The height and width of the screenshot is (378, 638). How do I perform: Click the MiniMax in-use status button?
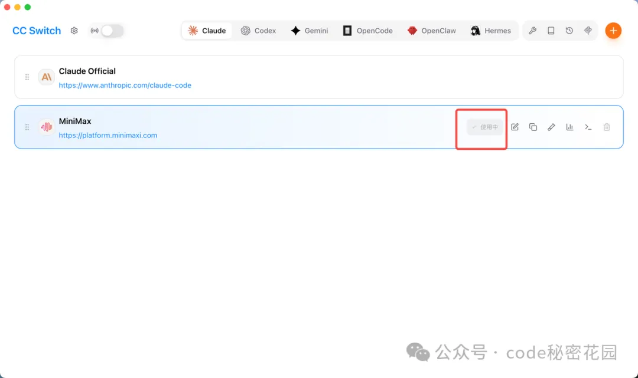click(x=485, y=127)
